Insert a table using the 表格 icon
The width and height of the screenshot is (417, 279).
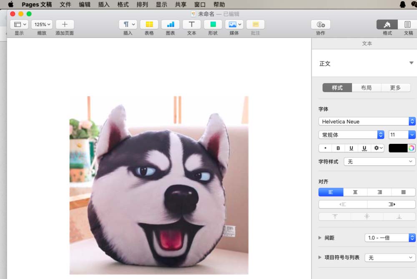(x=149, y=25)
